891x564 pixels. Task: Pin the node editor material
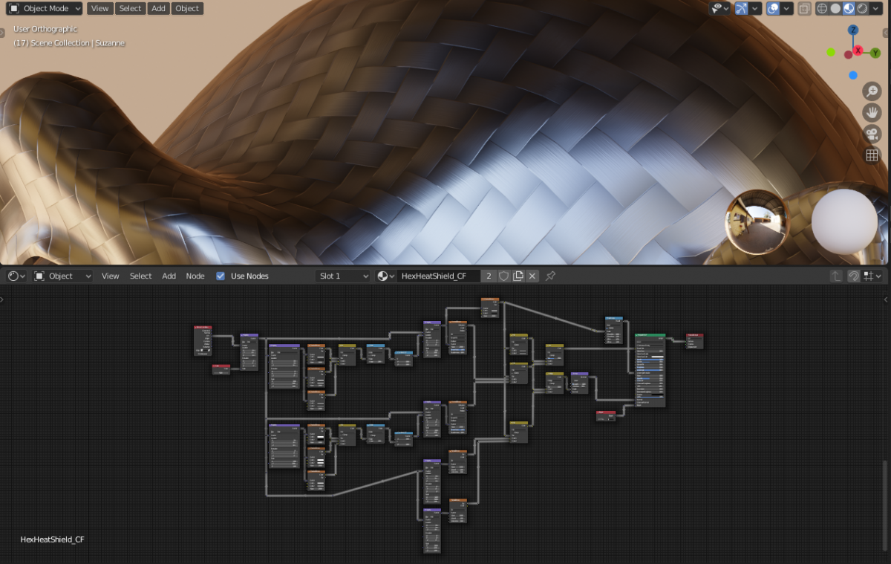click(550, 276)
